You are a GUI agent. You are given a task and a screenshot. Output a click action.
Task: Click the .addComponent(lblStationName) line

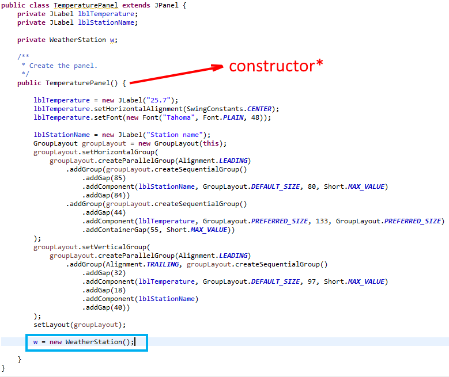pos(140,299)
